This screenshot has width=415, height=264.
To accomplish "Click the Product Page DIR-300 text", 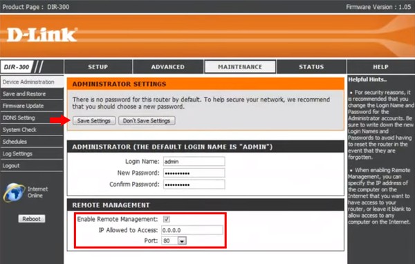I will coord(36,7).
